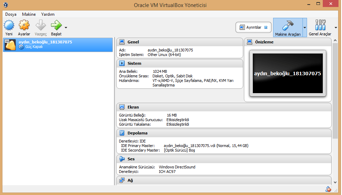Click the '1024 MB' memory value
This screenshot has width=342, height=195.
[x=160, y=71]
